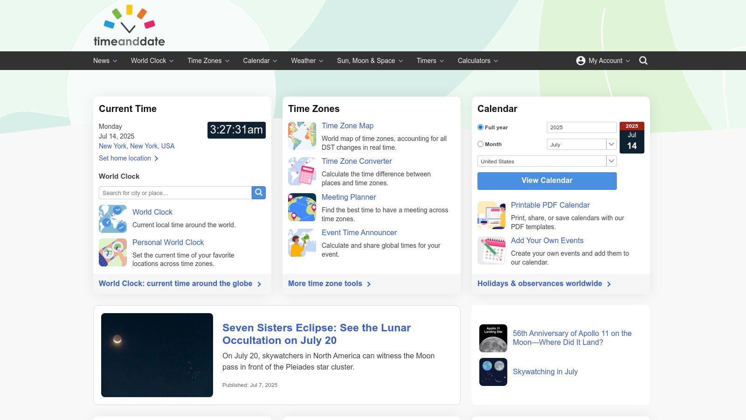Screen dimensions: 746x420
Task: Open the Seven Sisters Eclipse moon image
Action: click(x=157, y=355)
